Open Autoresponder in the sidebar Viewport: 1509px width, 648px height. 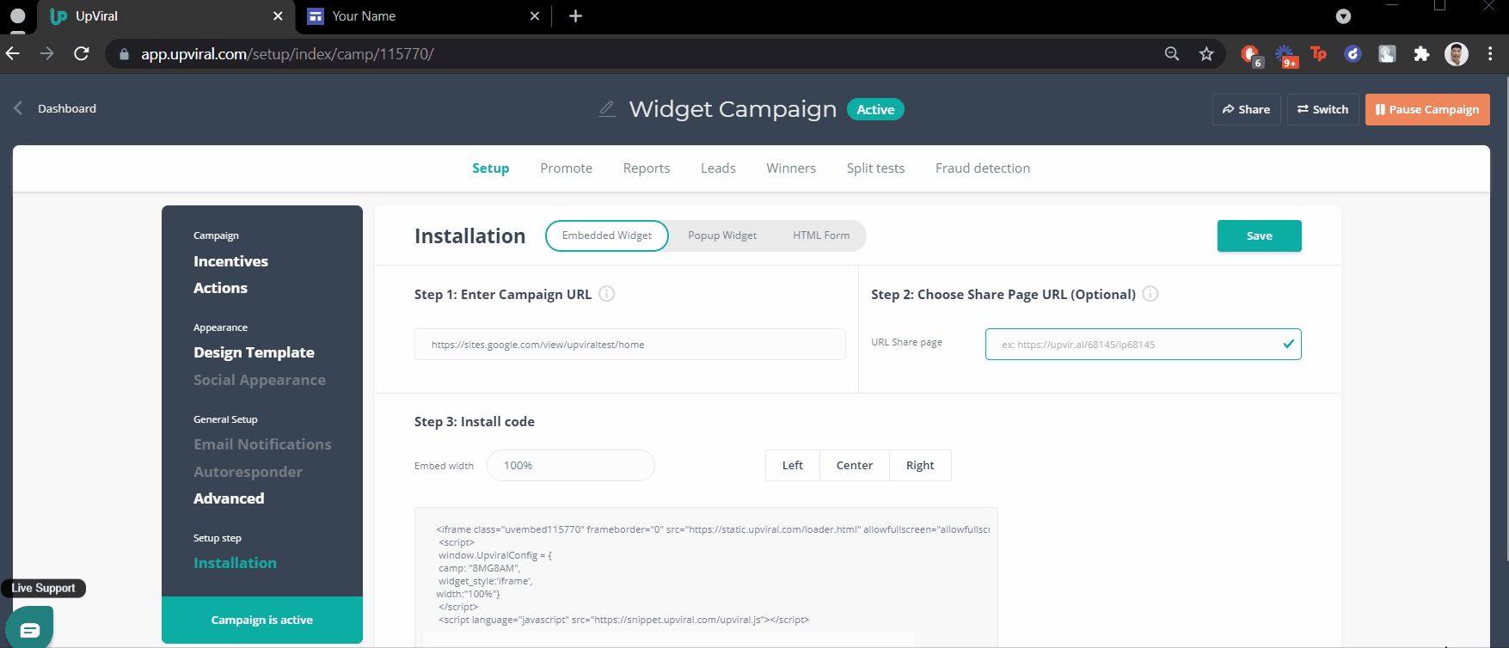(248, 472)
